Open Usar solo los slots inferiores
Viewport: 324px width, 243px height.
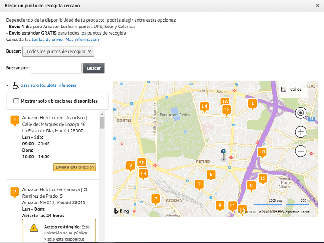coord(48,85)
